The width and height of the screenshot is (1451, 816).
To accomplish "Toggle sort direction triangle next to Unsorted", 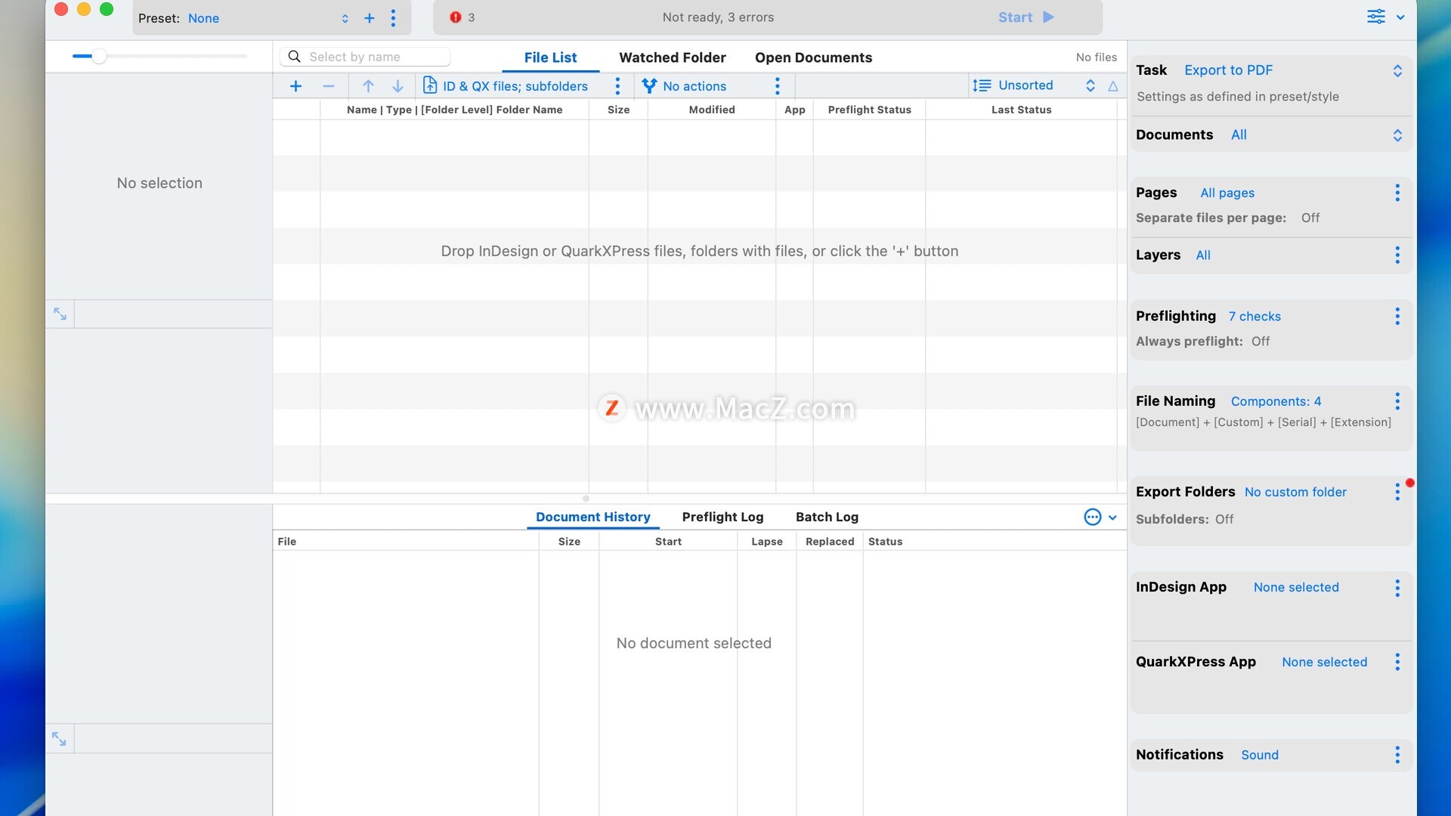I will point(1113,86).
